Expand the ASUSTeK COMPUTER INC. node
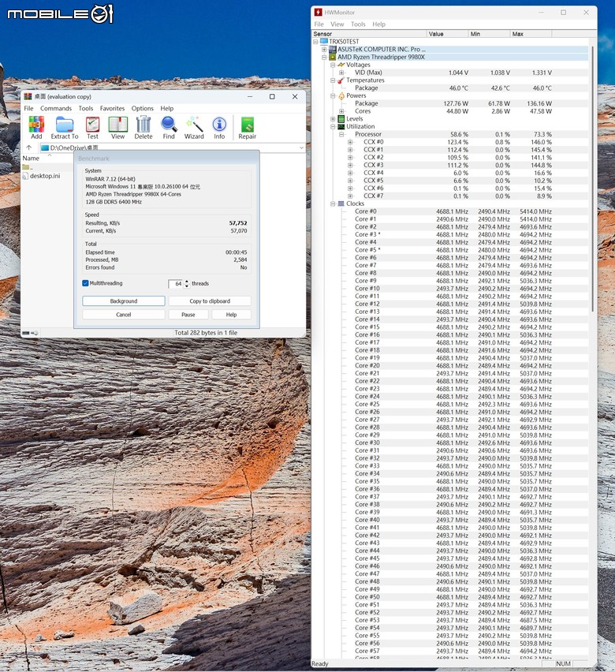Image resolution: width=615 pixels, height=672 pixels. tap(324, 49)
